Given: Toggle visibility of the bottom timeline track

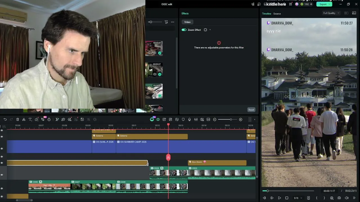Looking at the screenshot, I should pos(2,196).
